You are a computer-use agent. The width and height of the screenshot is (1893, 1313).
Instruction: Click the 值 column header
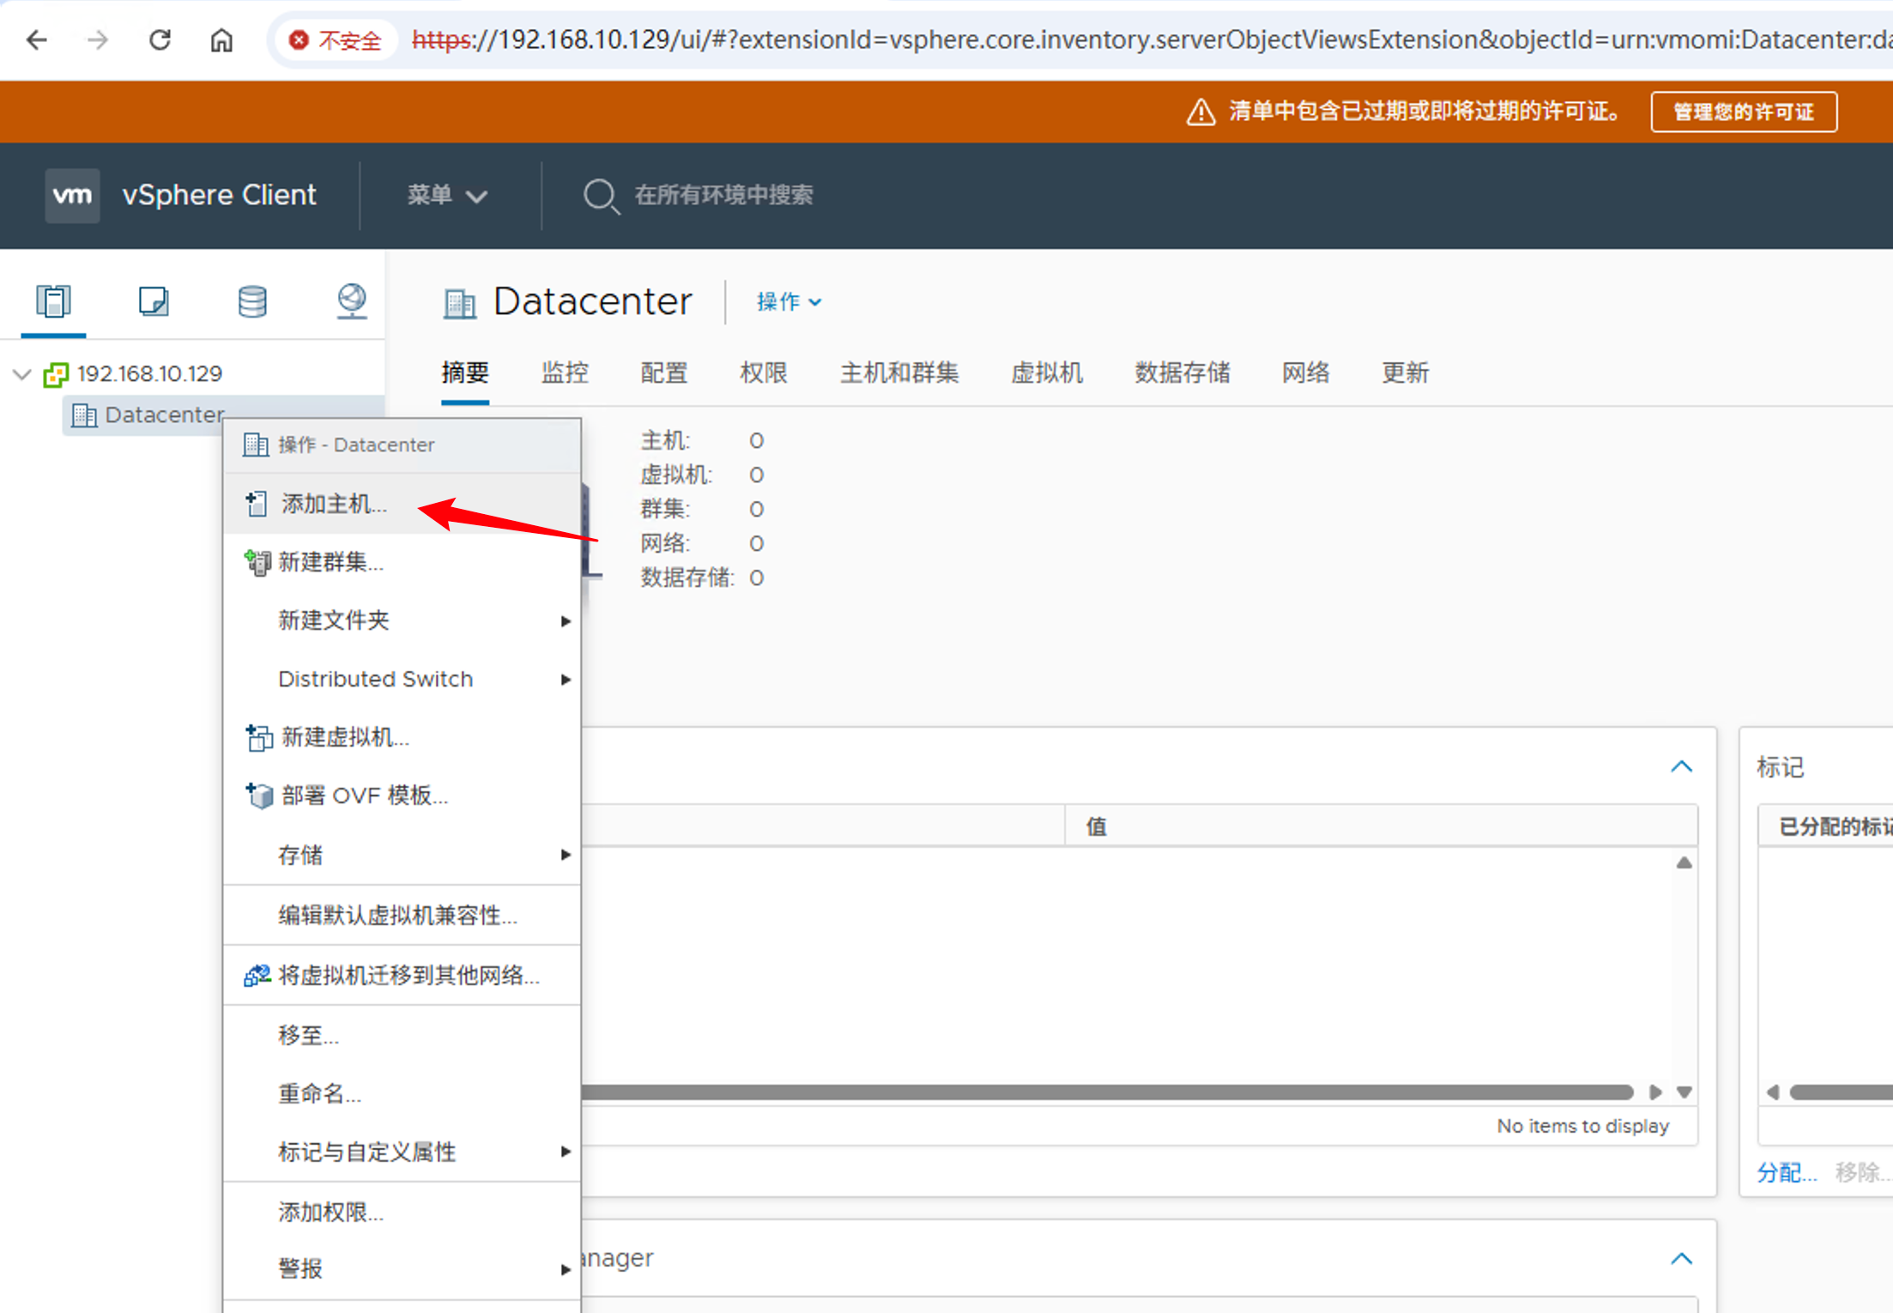pyautogui.click(x=1381, y=826)
